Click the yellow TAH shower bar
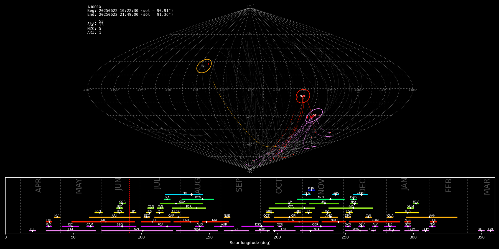This screenshot has width=499, height=249. coord(98,213)
